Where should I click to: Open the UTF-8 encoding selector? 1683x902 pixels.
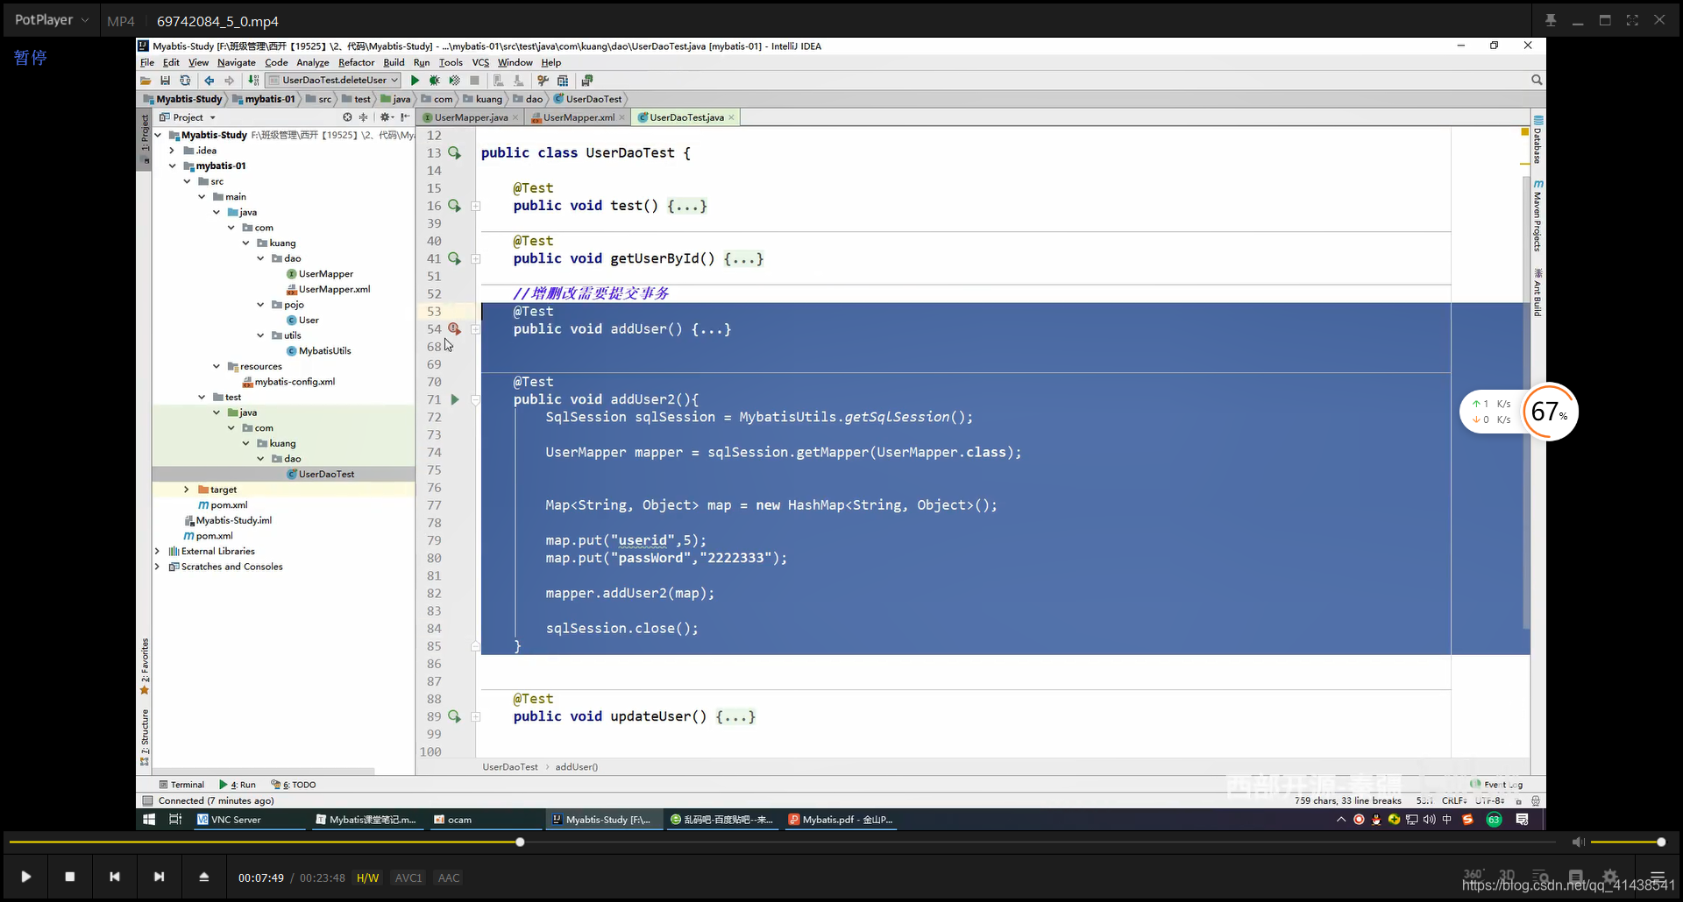coord(1490,801)
